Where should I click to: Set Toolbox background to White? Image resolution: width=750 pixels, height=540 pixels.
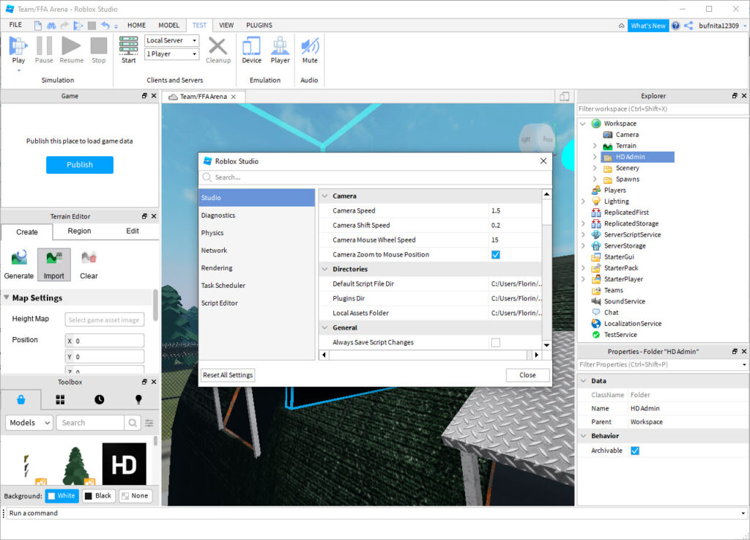[62, 496]
